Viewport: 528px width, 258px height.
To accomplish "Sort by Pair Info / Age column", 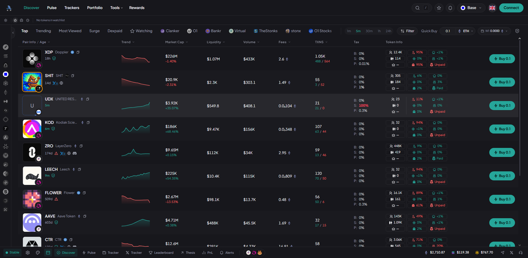I will tap(36, 42).
